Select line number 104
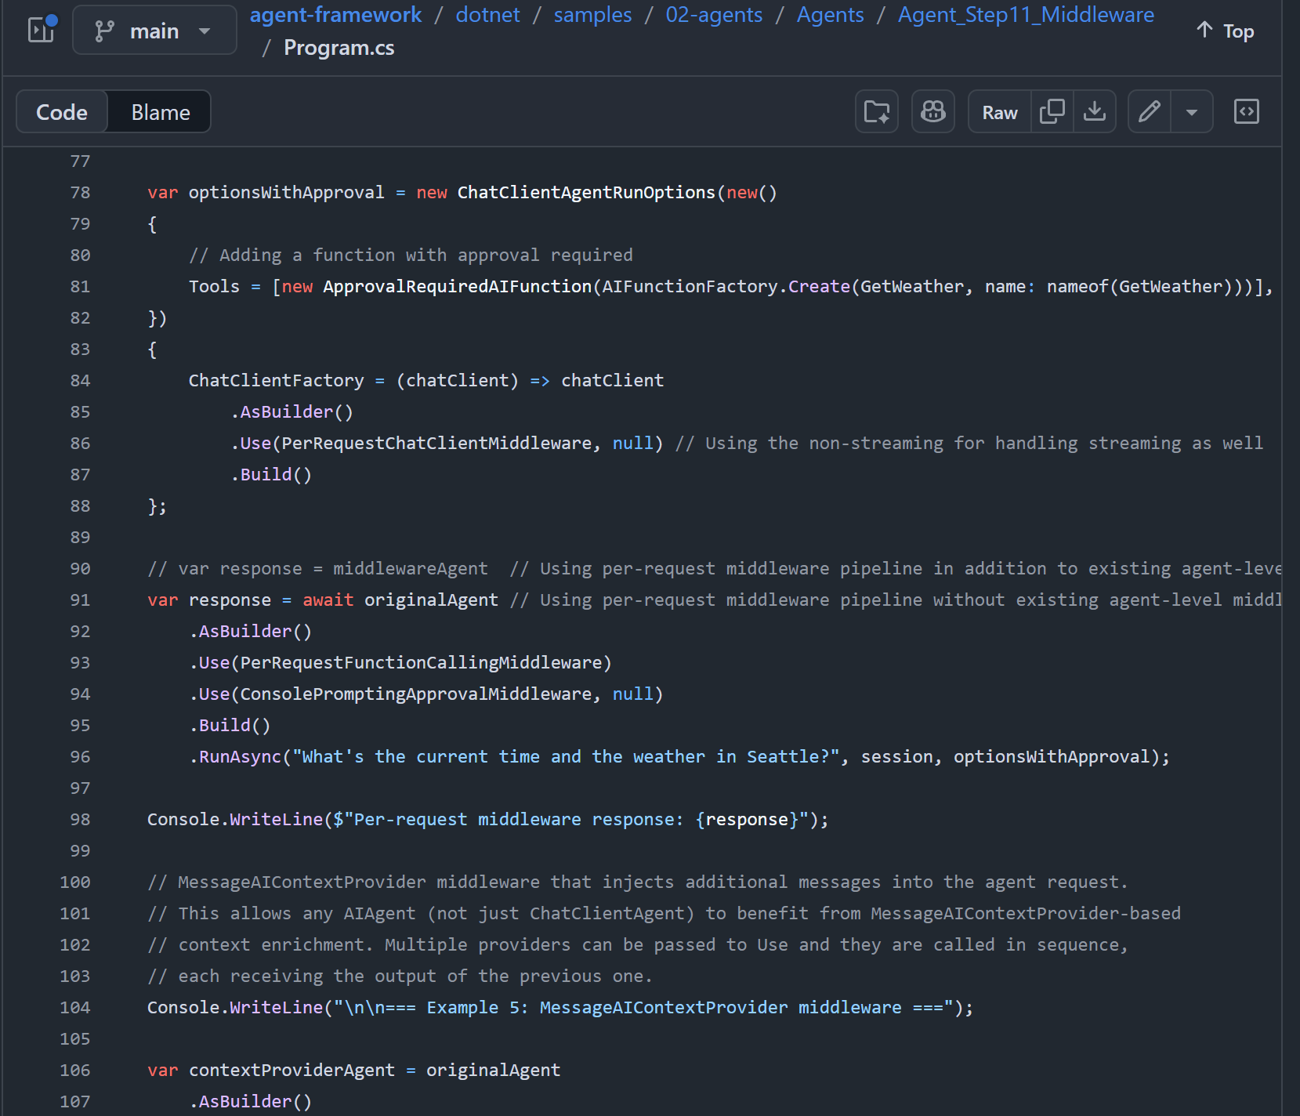Viewport: 1300px width, 1116px height. click(75, 1008)
